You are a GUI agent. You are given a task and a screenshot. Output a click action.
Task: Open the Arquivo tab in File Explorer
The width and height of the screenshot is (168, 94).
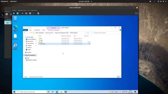(x=25, y=30)
